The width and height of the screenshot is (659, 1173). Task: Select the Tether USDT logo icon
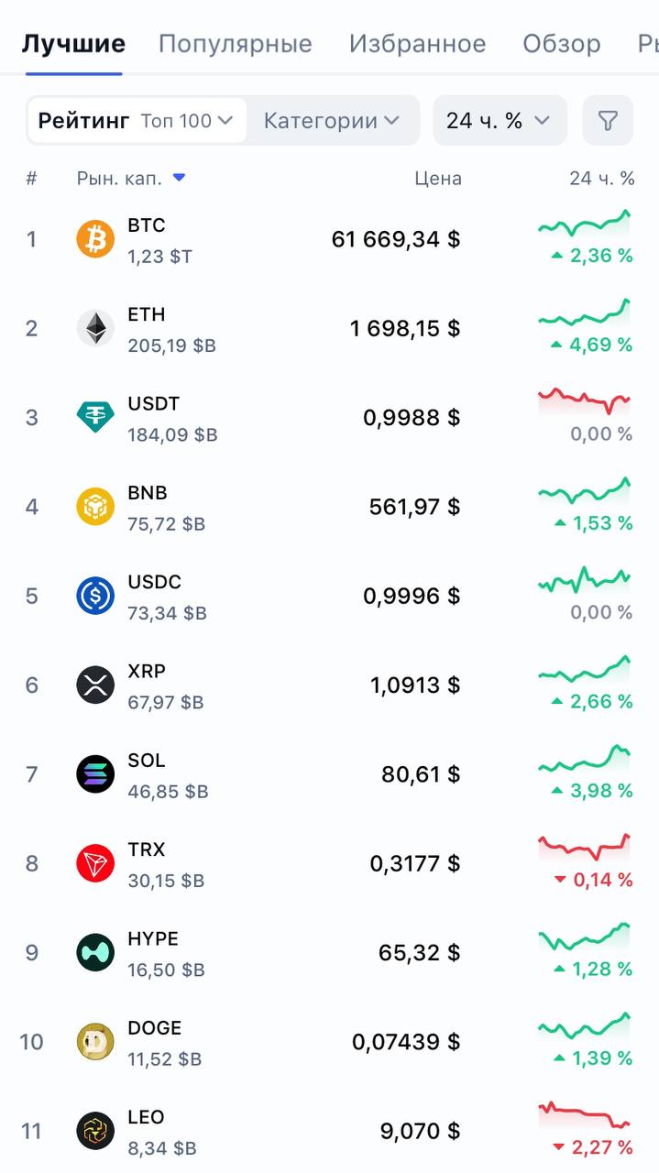[95, 417]
